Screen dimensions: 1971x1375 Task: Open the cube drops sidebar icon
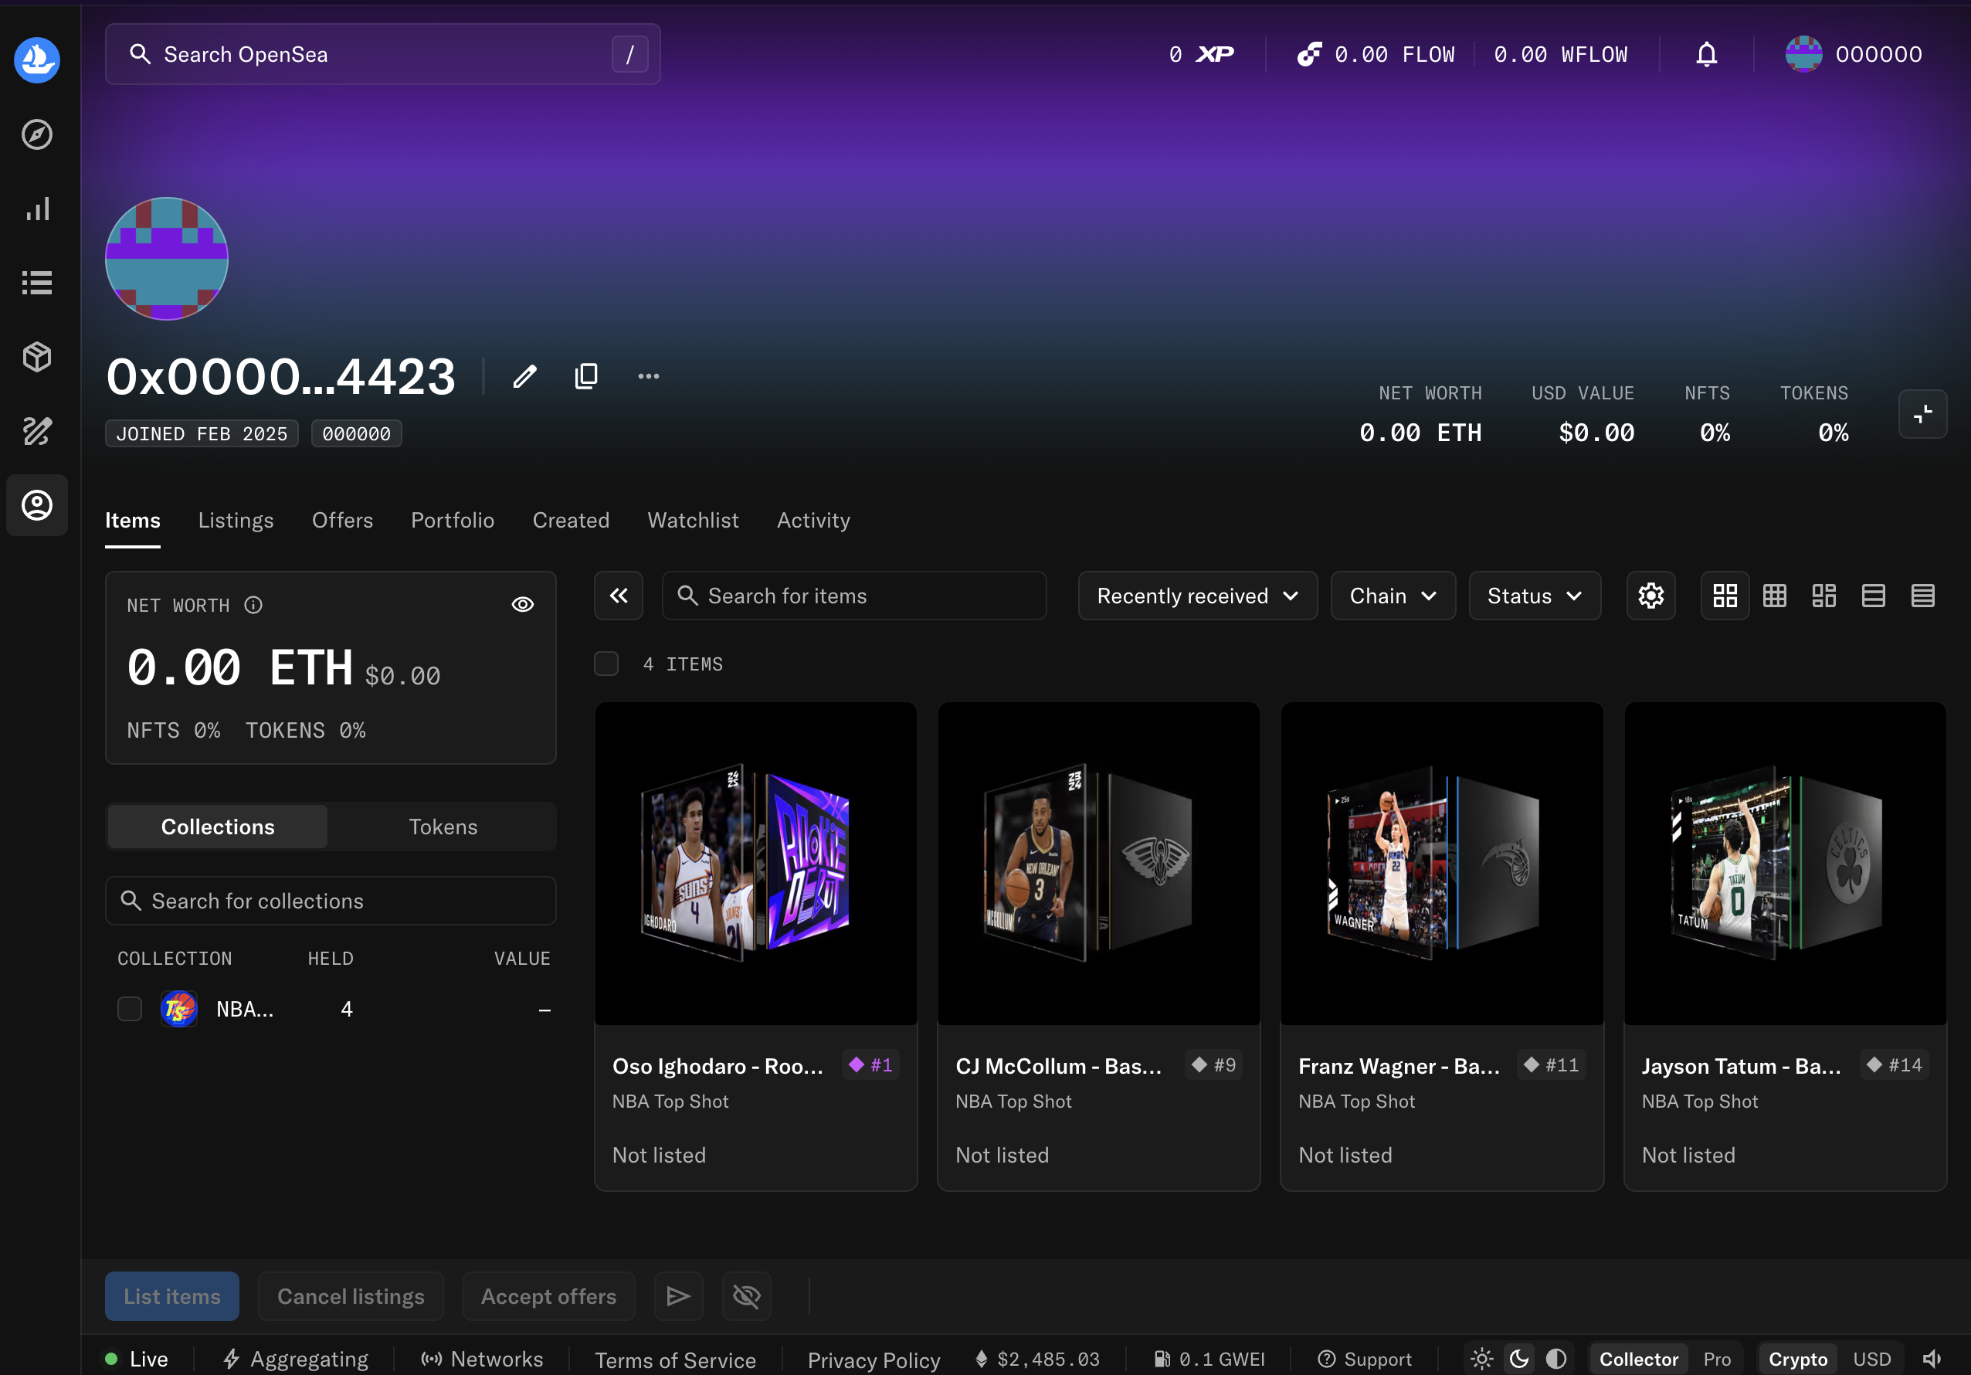pos(37,356)
